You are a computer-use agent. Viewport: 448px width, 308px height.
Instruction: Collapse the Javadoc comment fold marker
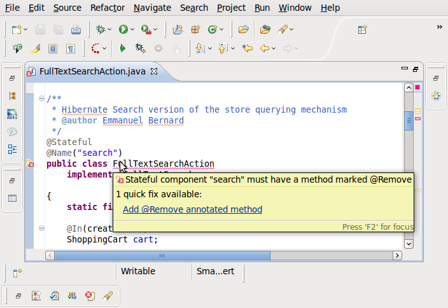tap(41, 99)
